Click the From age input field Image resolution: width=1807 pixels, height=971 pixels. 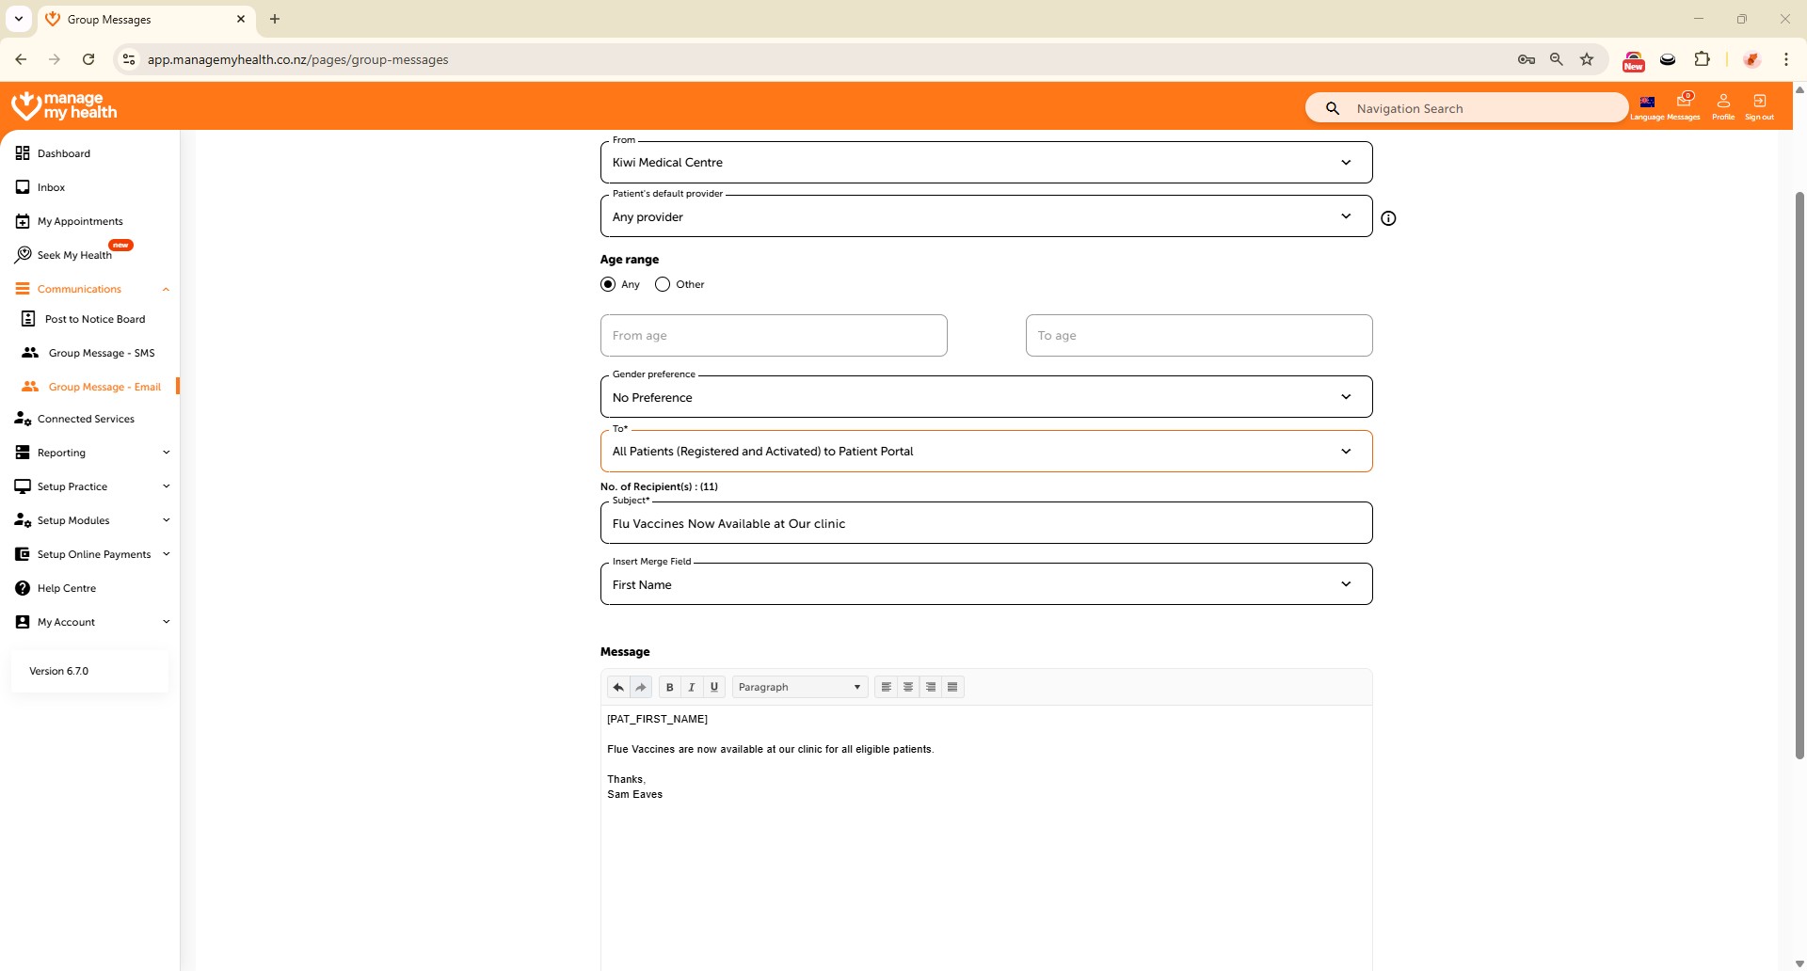pos(773,336)
